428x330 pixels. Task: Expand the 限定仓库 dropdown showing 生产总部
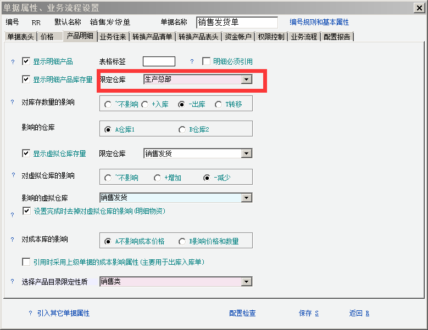point(247,79)
